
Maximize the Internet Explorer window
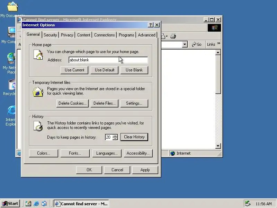[212, 20]
